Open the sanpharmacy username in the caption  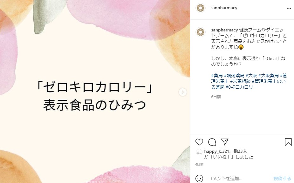pyautogui.click(x=224, y=30)
